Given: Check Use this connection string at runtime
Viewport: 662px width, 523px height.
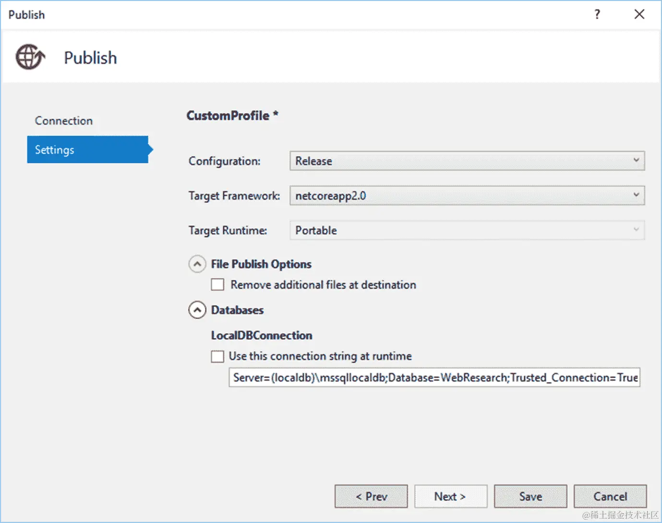Looking at the screenshot, I should coord(217,357).
